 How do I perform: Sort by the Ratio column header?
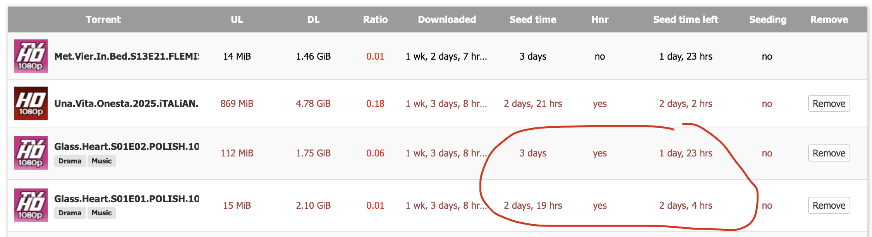point(375,20)
